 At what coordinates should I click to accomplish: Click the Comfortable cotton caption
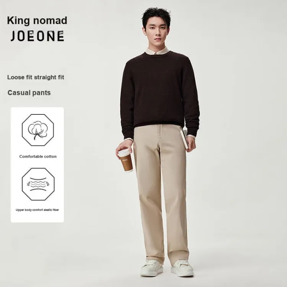(x=38, y=157)
